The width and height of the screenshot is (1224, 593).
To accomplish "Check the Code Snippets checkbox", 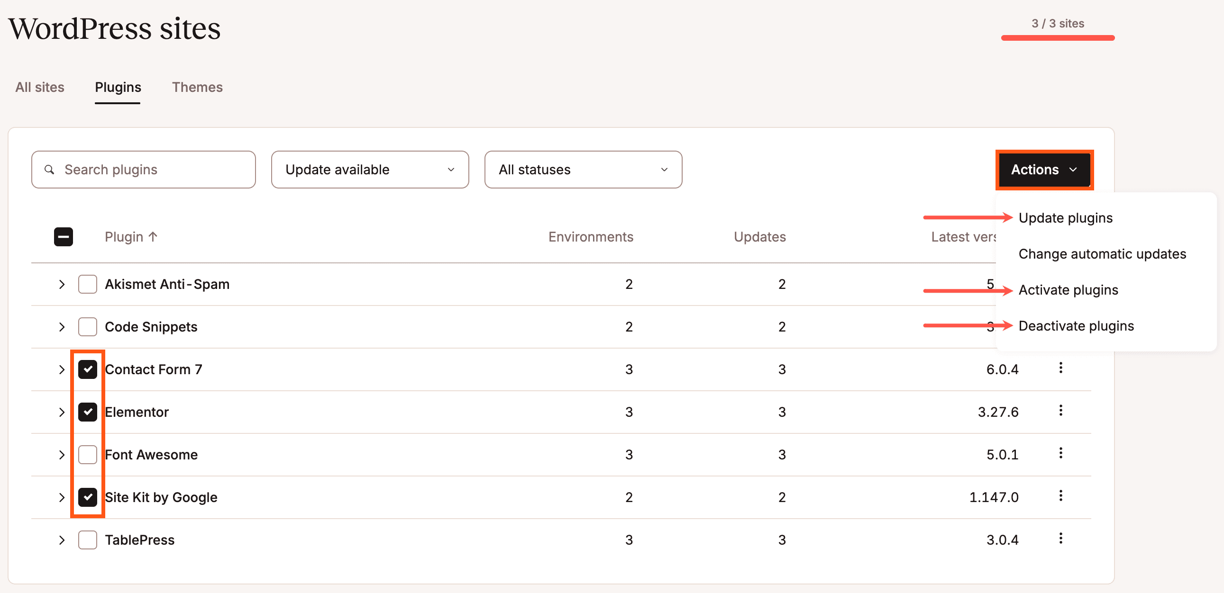I will [87, 327].
